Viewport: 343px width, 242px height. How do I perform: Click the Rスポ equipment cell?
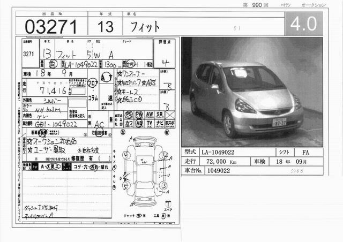pyautogui.click(x=170, y=124)
